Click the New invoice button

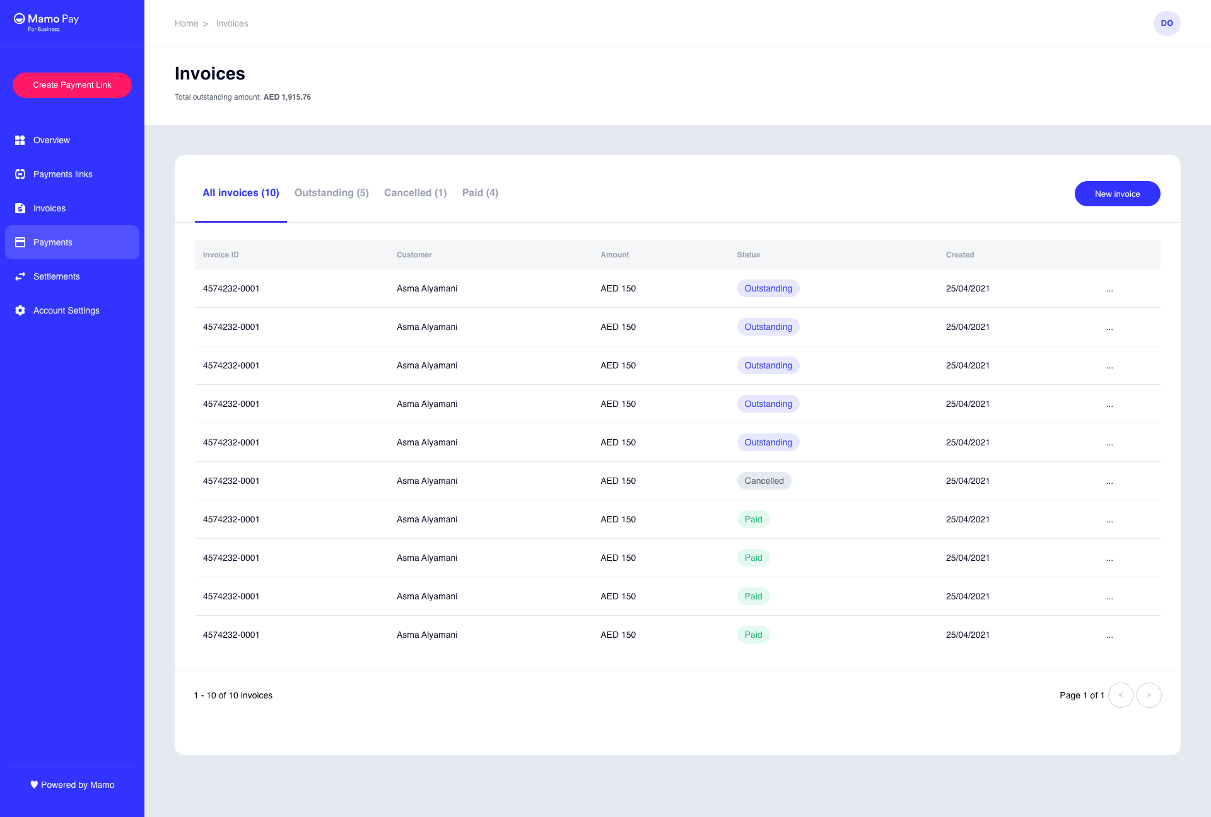[x=1117, y=194]
